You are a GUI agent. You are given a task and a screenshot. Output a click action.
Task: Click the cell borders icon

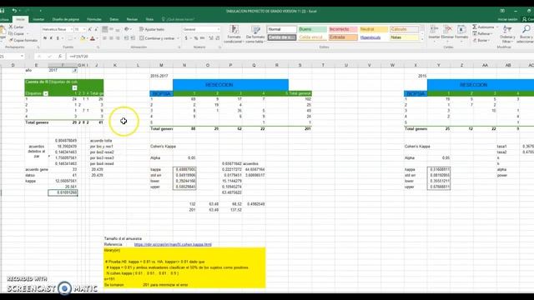(x=69, y=38)
